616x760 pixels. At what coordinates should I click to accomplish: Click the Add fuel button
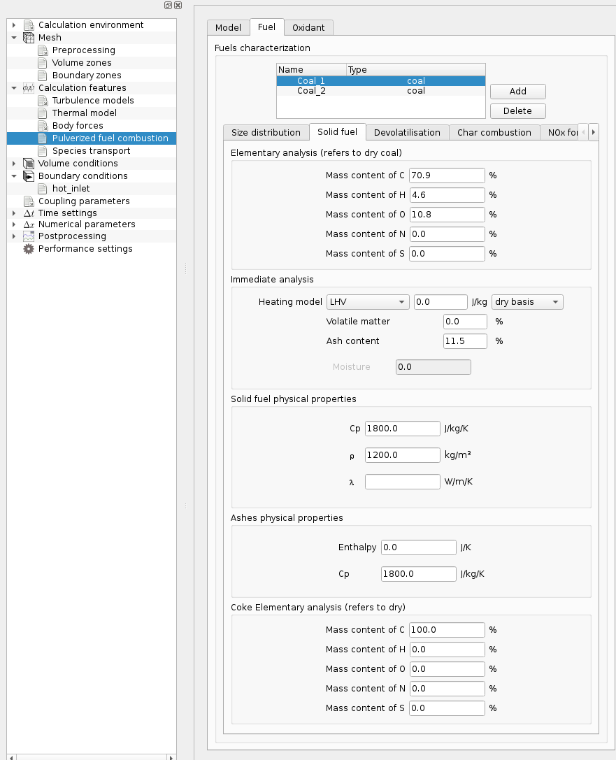[517, 91]
